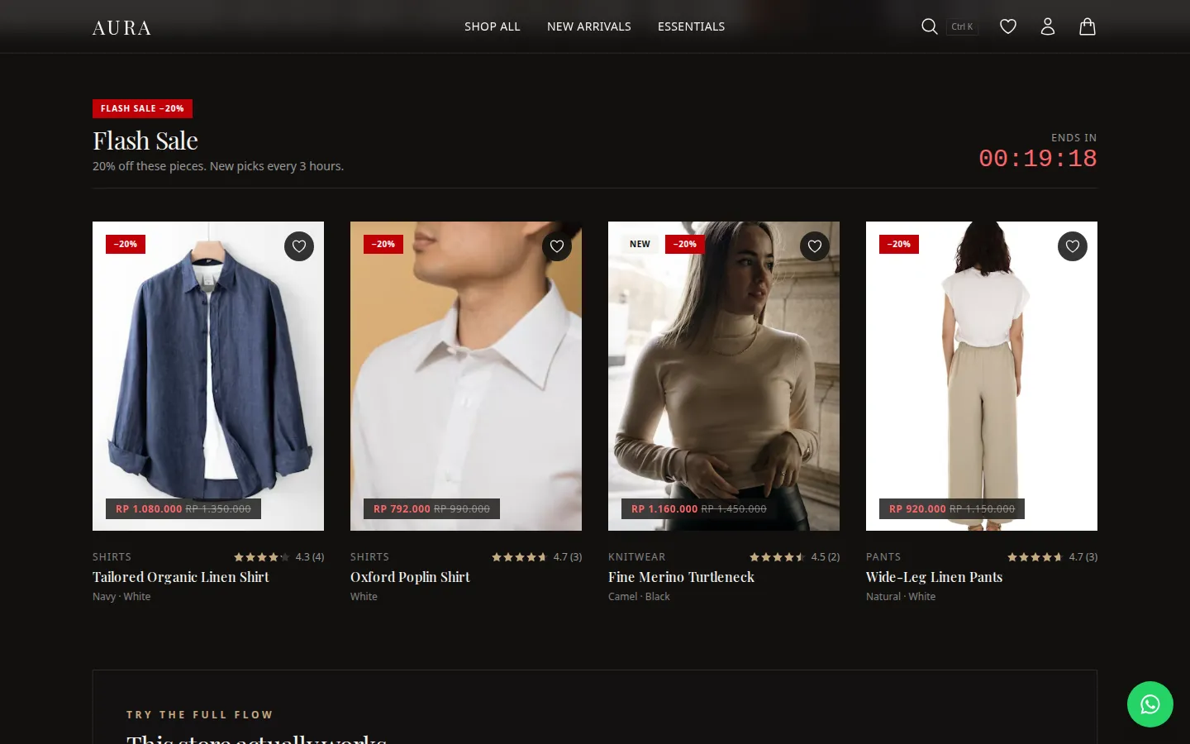This screenshot has width=1190, height=744.
Task: Click the countdown timer 00:19:18
Action: point(1038,158)
